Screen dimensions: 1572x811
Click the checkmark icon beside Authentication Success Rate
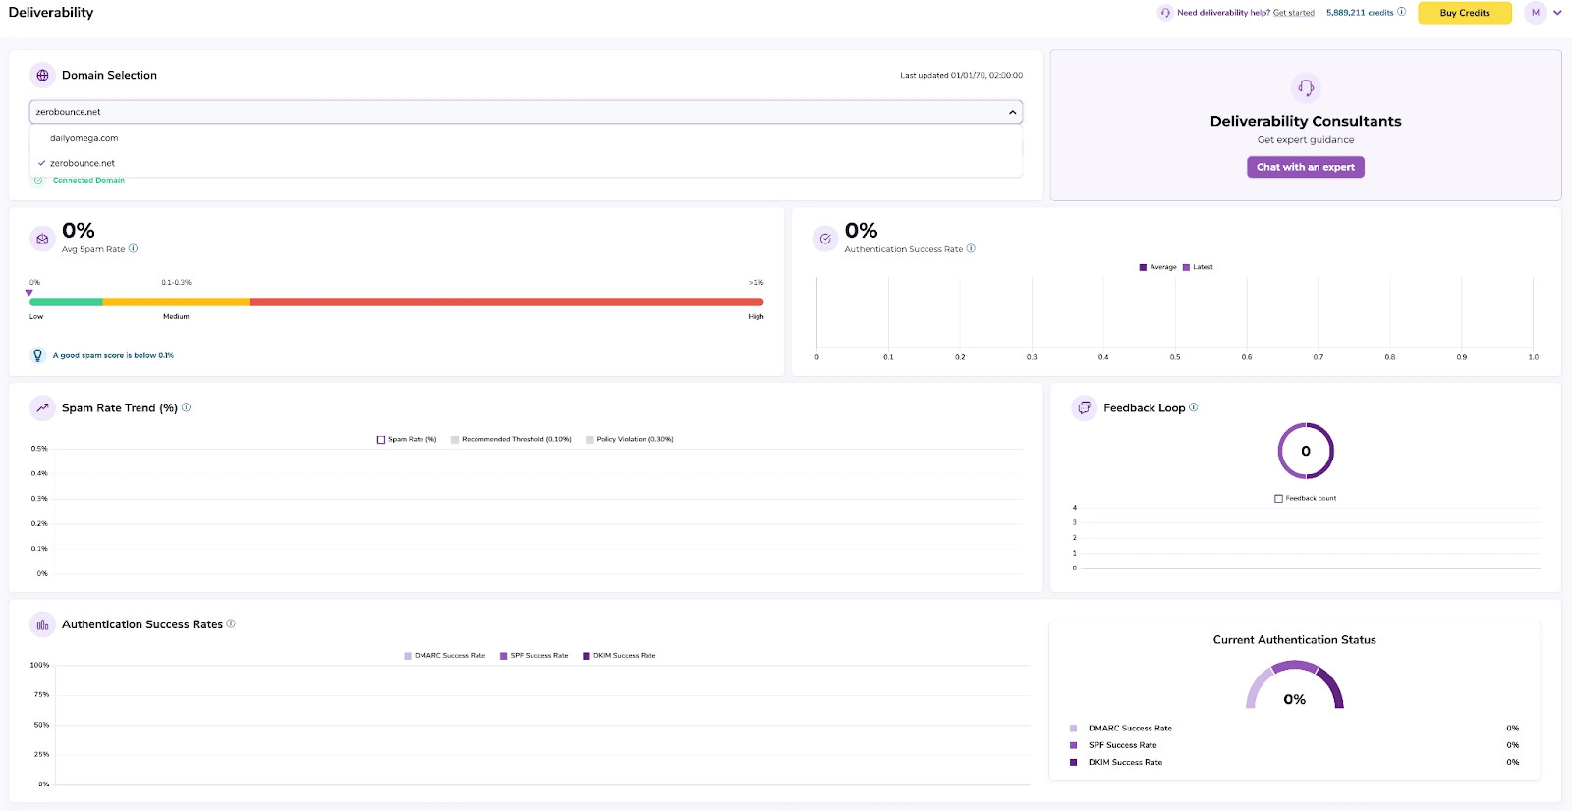pyautogui.click(x=825, y=239)
